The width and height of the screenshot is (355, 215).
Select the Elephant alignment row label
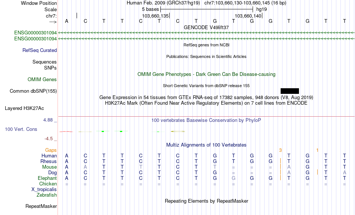(x=47, y=178)
